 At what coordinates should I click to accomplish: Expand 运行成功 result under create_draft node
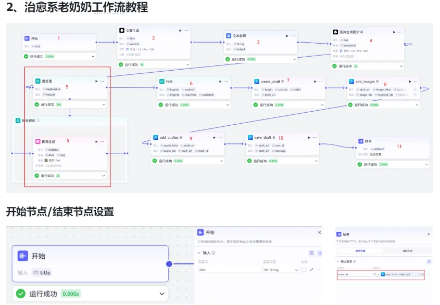click(x=322, y=105)
